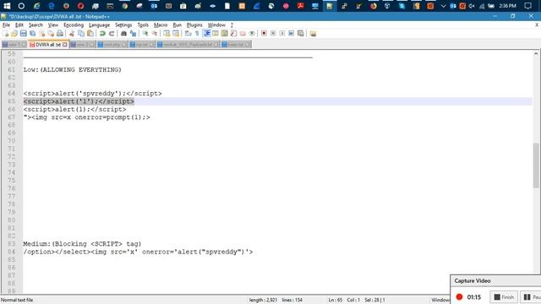
Task: Open Find with the binoculars icon
Action: [x=123, y=34]
